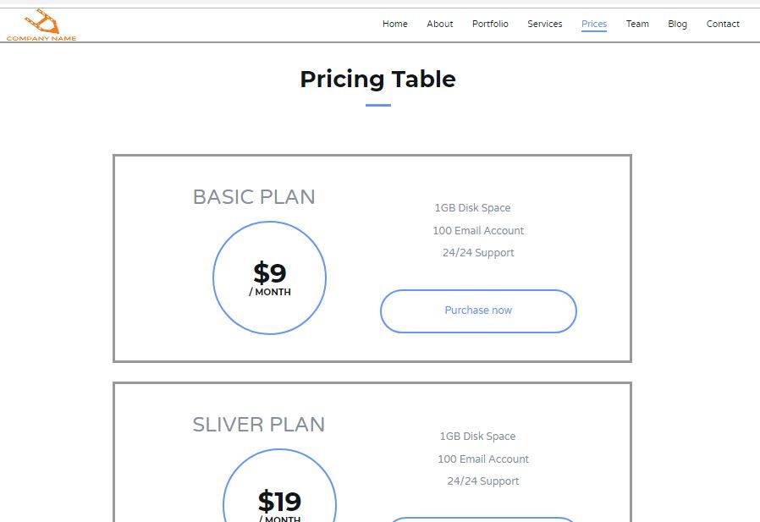Click 24/24 Support in Basic Plan
Screen dimensions: 760x522
click(x=478, y=253)
